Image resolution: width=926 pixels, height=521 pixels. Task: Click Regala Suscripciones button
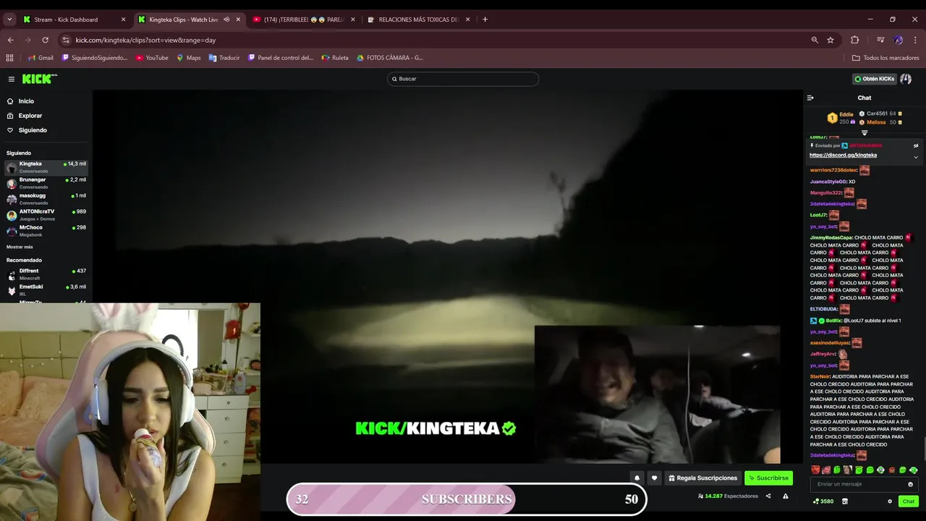(x=702, y=478)
